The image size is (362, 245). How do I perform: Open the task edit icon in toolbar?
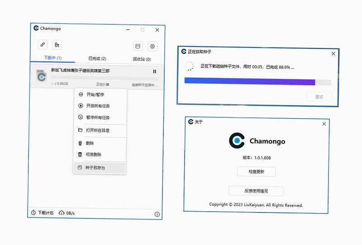coord(138,46)
